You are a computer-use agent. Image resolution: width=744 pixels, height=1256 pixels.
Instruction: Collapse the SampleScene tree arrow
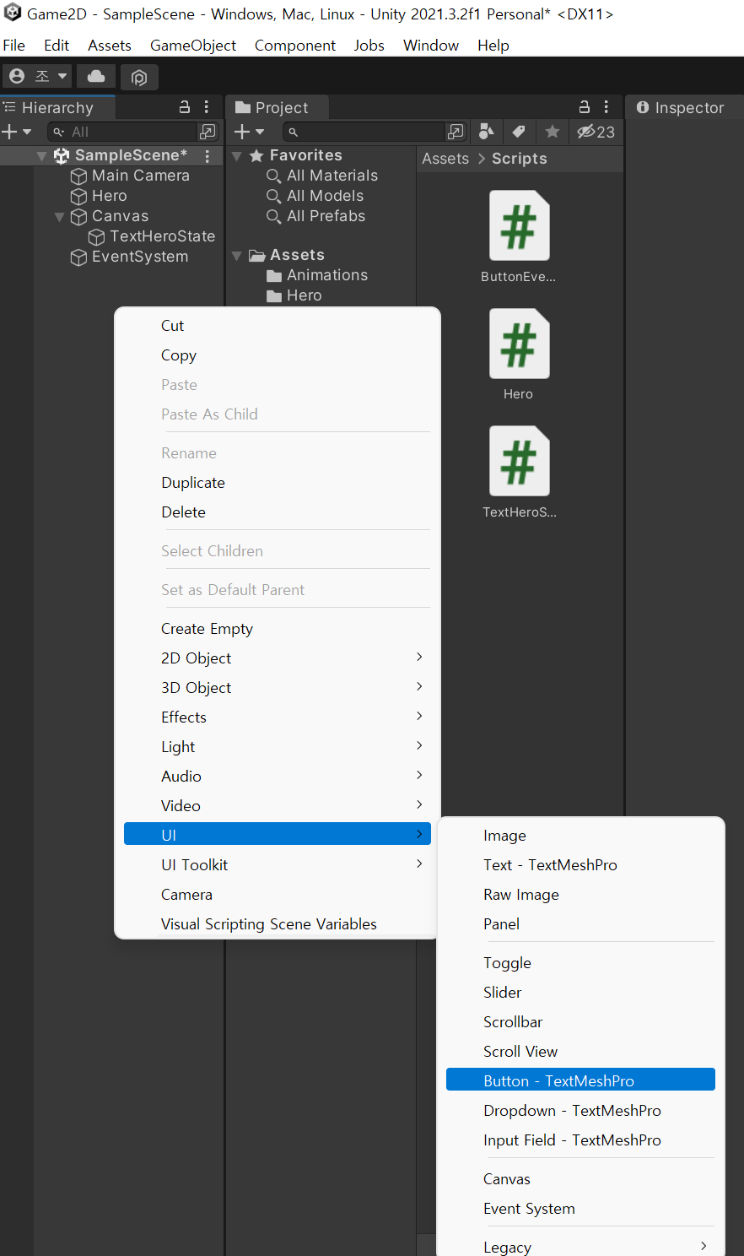(x=41, y=156)
